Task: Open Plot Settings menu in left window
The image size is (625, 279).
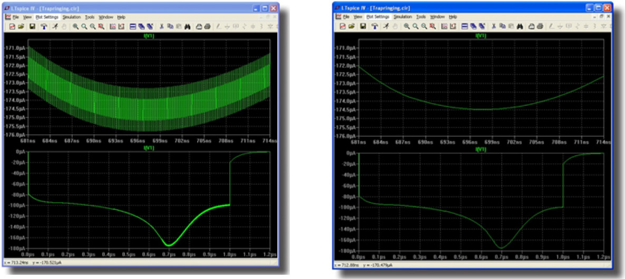Action: click(x=47, y=17)
